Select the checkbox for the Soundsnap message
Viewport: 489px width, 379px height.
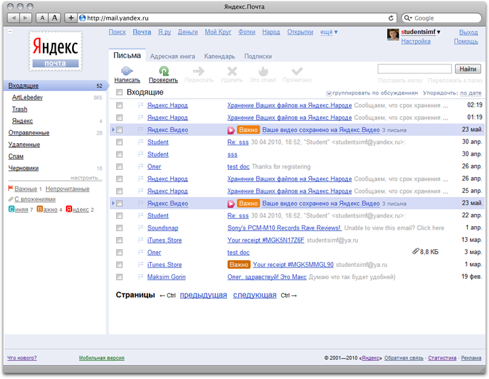click(x=120, y=228)
